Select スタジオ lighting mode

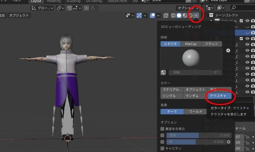(170, 44)
